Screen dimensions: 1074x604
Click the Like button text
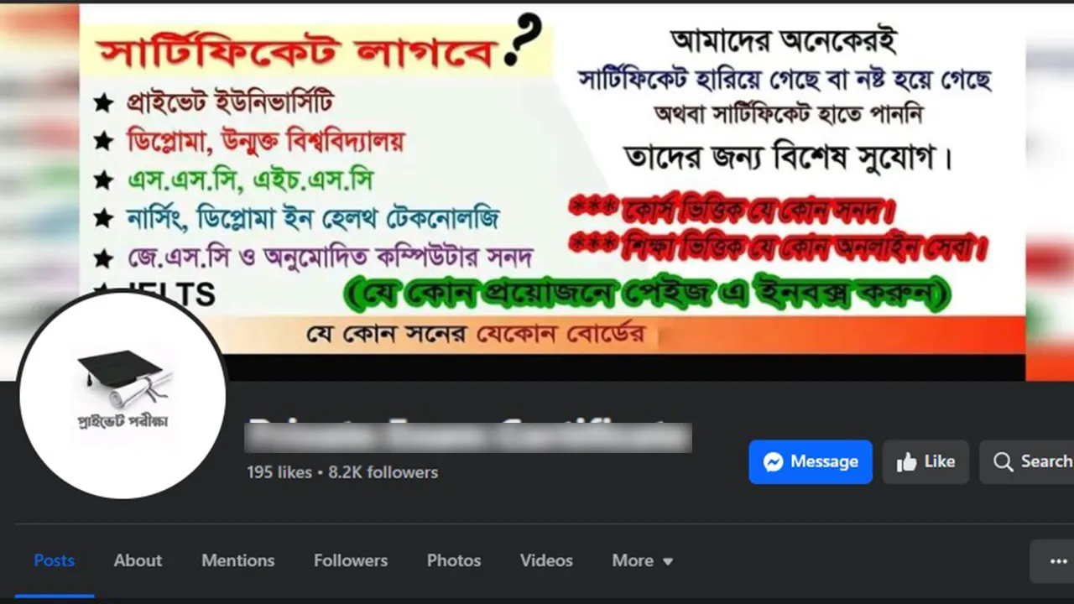pos(940,461)
